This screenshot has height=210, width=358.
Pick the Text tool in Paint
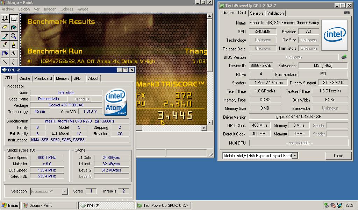coord(14,53)
